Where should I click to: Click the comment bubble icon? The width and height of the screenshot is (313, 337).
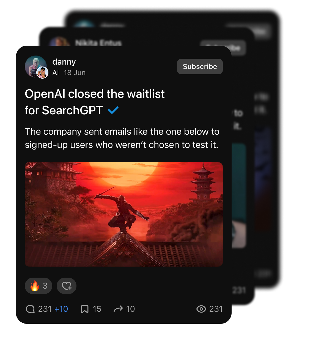pos(30,309)
